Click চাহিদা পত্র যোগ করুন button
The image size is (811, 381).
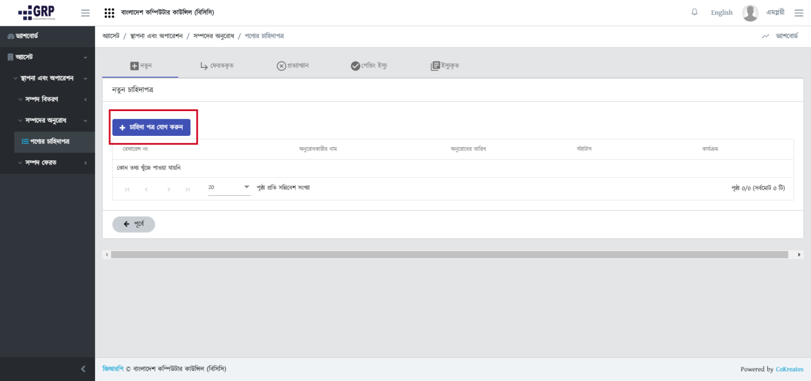(151, 127)
